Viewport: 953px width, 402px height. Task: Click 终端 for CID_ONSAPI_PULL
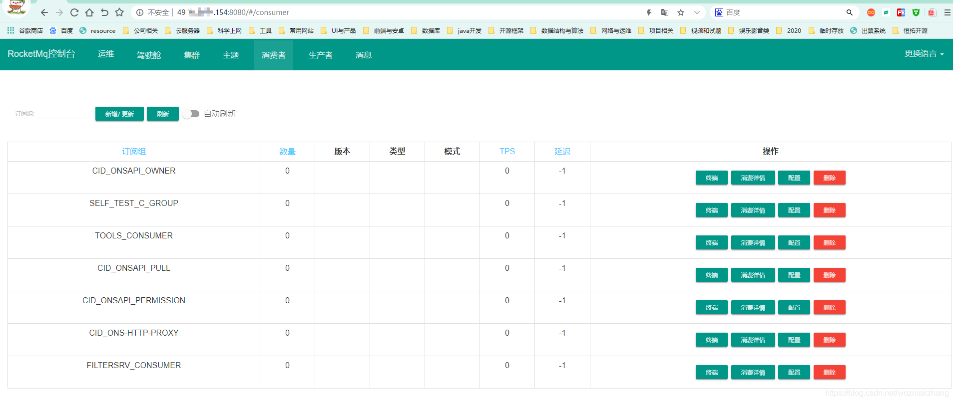tap(712, 275)
